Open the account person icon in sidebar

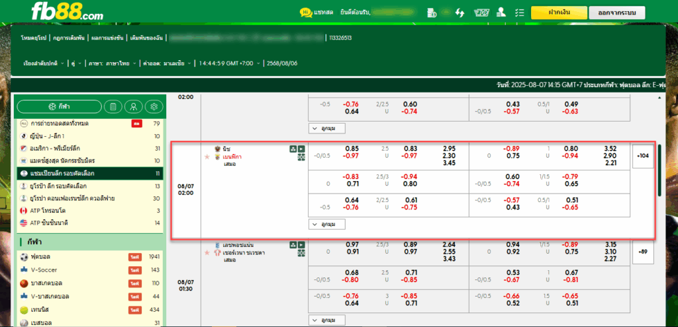pyautogui.click(x=134, y=106)
